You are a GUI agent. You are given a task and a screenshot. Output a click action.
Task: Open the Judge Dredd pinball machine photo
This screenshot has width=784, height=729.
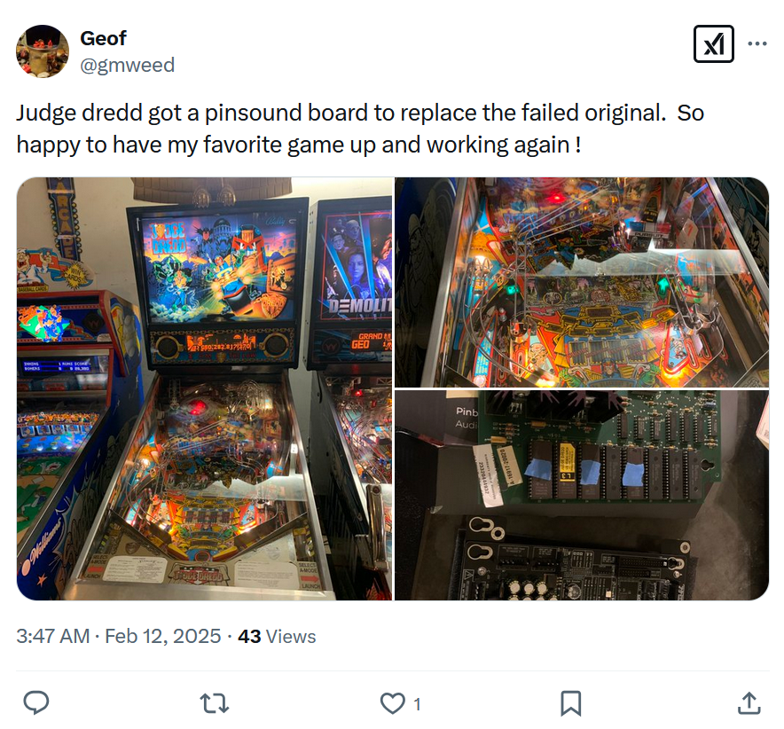pos(205,388)
